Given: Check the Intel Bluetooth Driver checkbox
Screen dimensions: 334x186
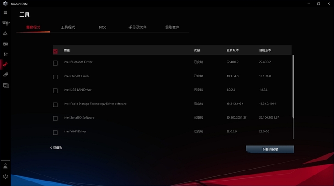Looking at the screenshot, I should pyautogui.click(x=56, y=63).
